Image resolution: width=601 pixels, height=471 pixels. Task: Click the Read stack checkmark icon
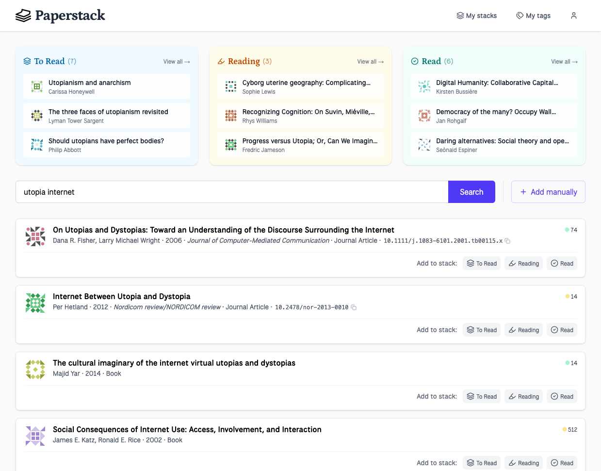[x=415, y=61]
